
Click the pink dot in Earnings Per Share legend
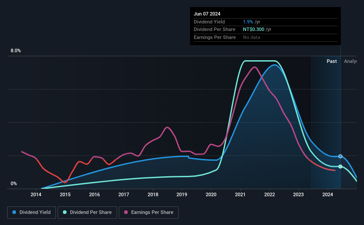pos(126,212)
